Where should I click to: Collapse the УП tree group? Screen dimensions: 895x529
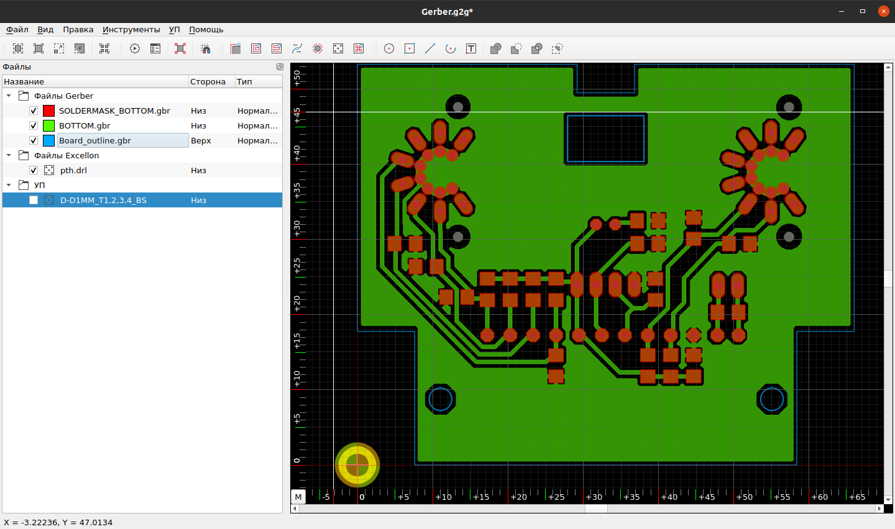(x=9, y=186)
